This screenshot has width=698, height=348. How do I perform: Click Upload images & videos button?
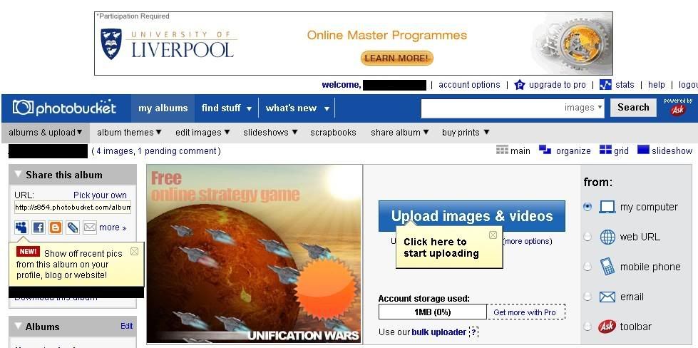click(472, 216)
